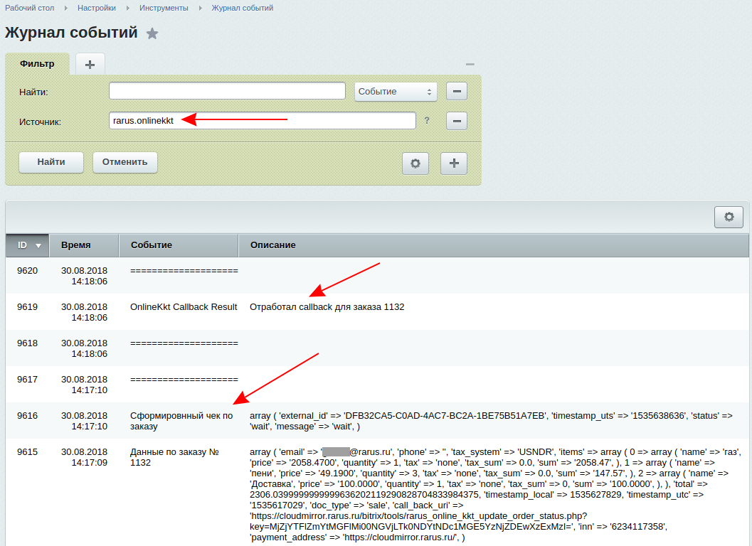Add new filter tab with plus
Screen dimensions: 752x546
point(90,65)
